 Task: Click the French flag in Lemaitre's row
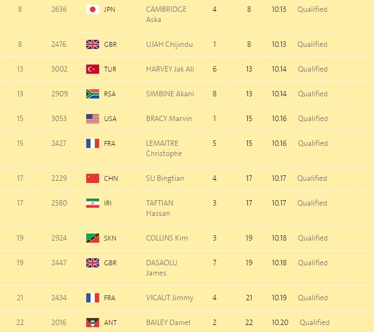tap(93, 143)
